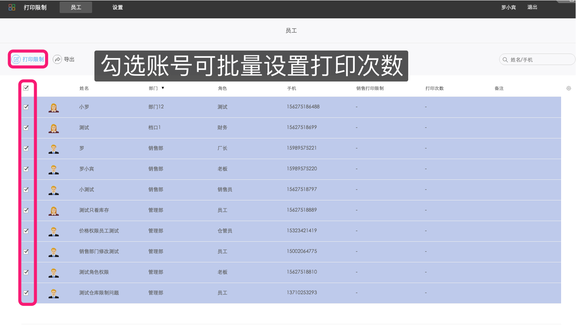
Task: Click the 打印次数 column header
Action: point(435,88)
